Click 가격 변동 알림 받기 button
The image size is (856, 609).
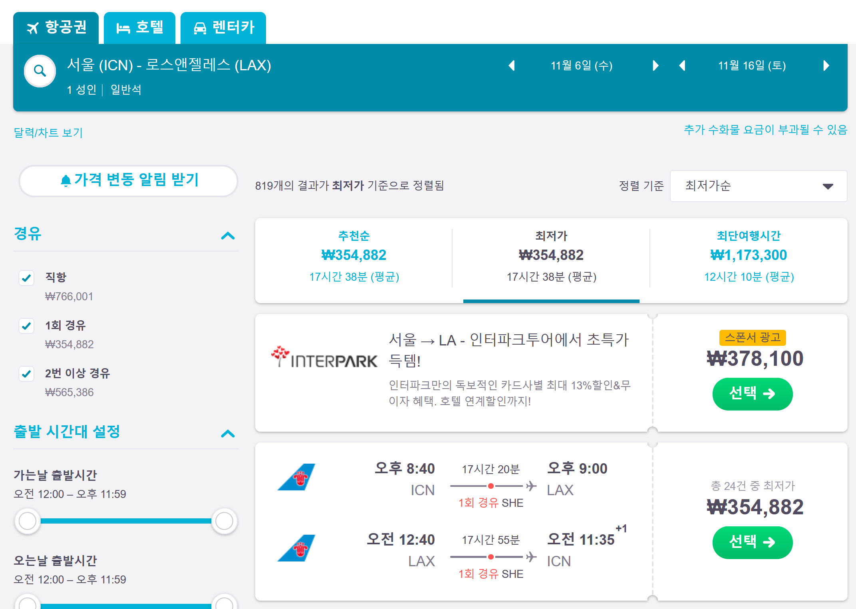(129, 181)
